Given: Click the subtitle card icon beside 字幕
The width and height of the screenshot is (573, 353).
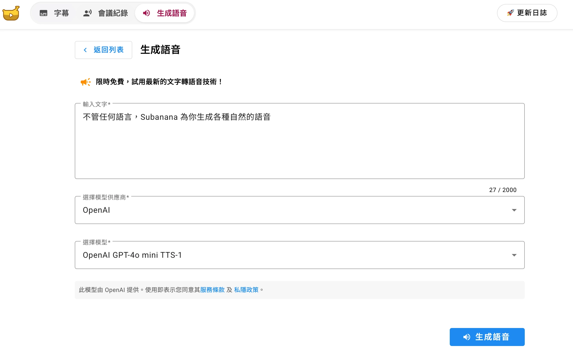Looking at the screenshot, I should point(43,13).
